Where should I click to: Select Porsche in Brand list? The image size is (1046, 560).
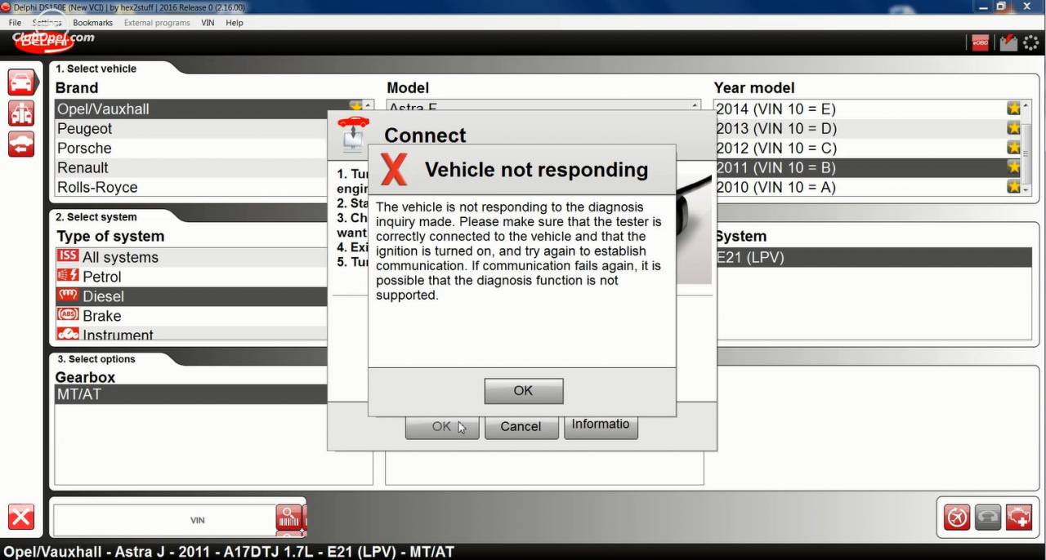tap(191, 148)
